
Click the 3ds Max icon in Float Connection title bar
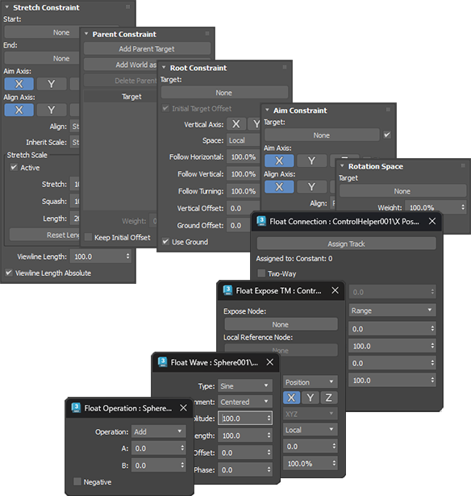pos(261,221)
